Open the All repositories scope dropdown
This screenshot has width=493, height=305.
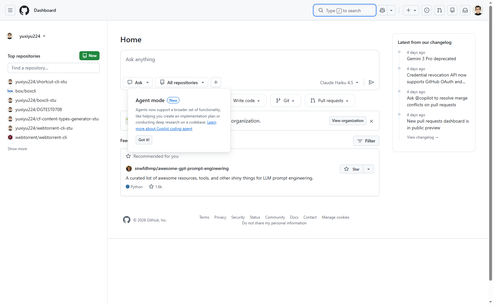click(182, 82)
